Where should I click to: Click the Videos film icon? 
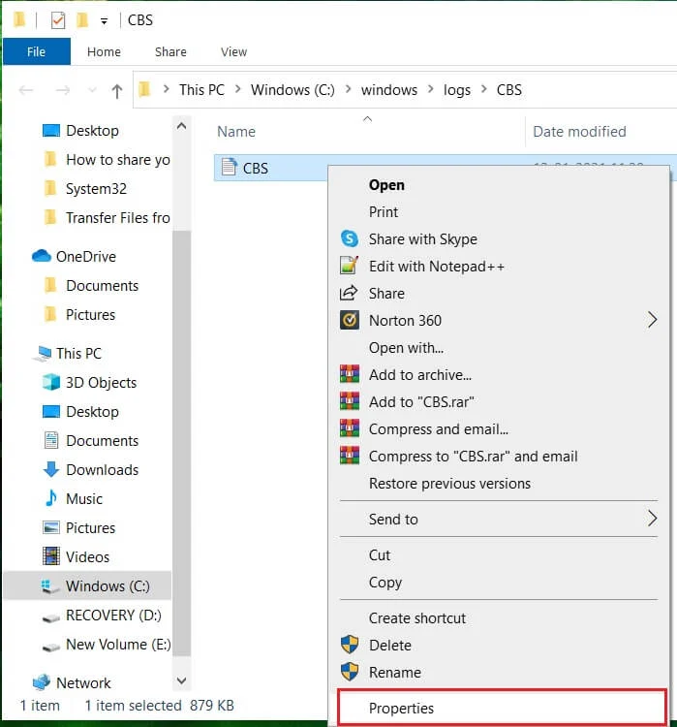click(x=51, y=556)
